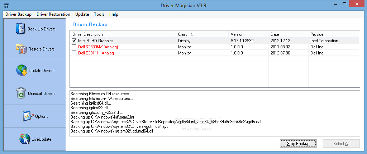This screenshot has height=154, width=367.
Task: Sort by Version column header
Action: coord(249,34)
